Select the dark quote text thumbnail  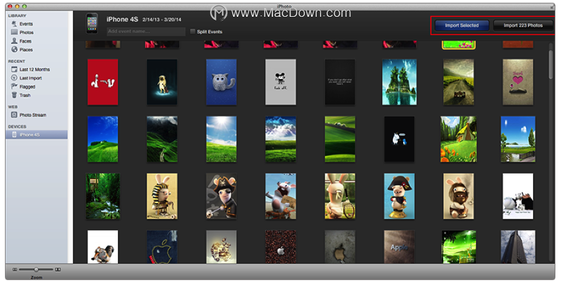(340, 82)
